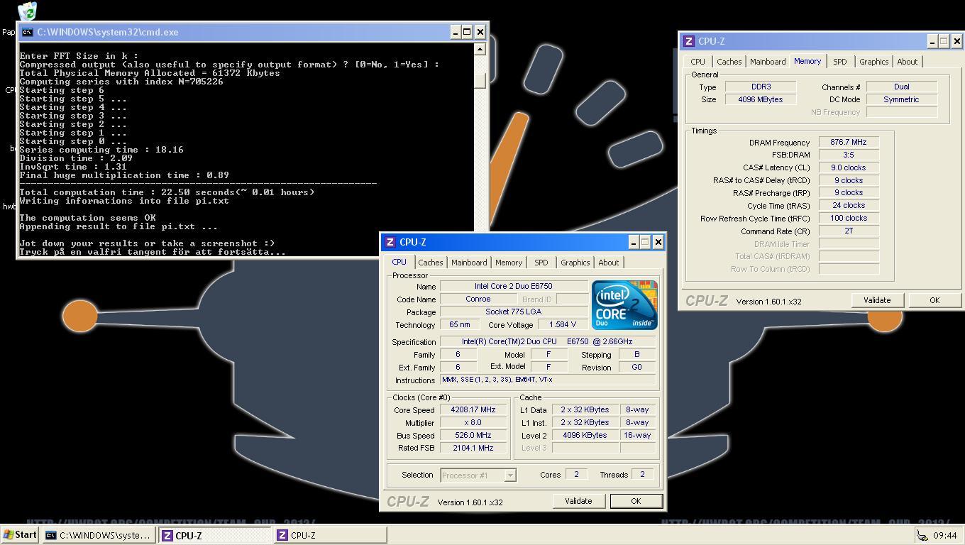
Task: Open the Mainboard tab in the CPU window
Action: click(469, 263)
